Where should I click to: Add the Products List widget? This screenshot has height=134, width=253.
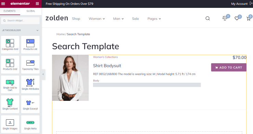[x=30, y=45]
